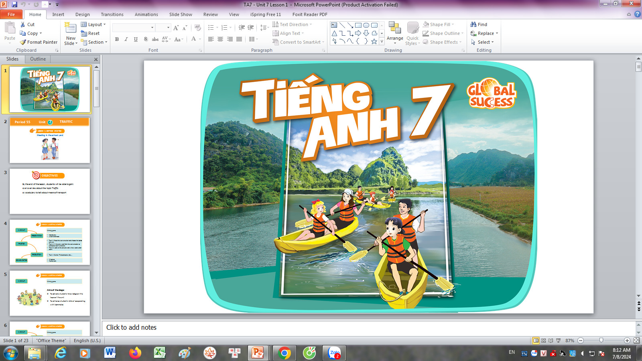Click the Reset slide button
The height and width of the screenshot is (361, 642).
point(91,33)
